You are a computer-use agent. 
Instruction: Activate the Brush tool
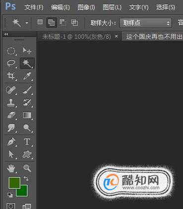pos(27,90)
